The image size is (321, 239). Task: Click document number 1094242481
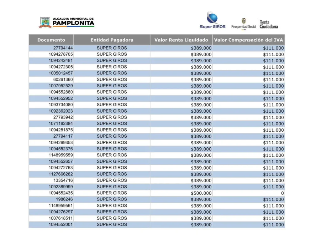(61, 61)
